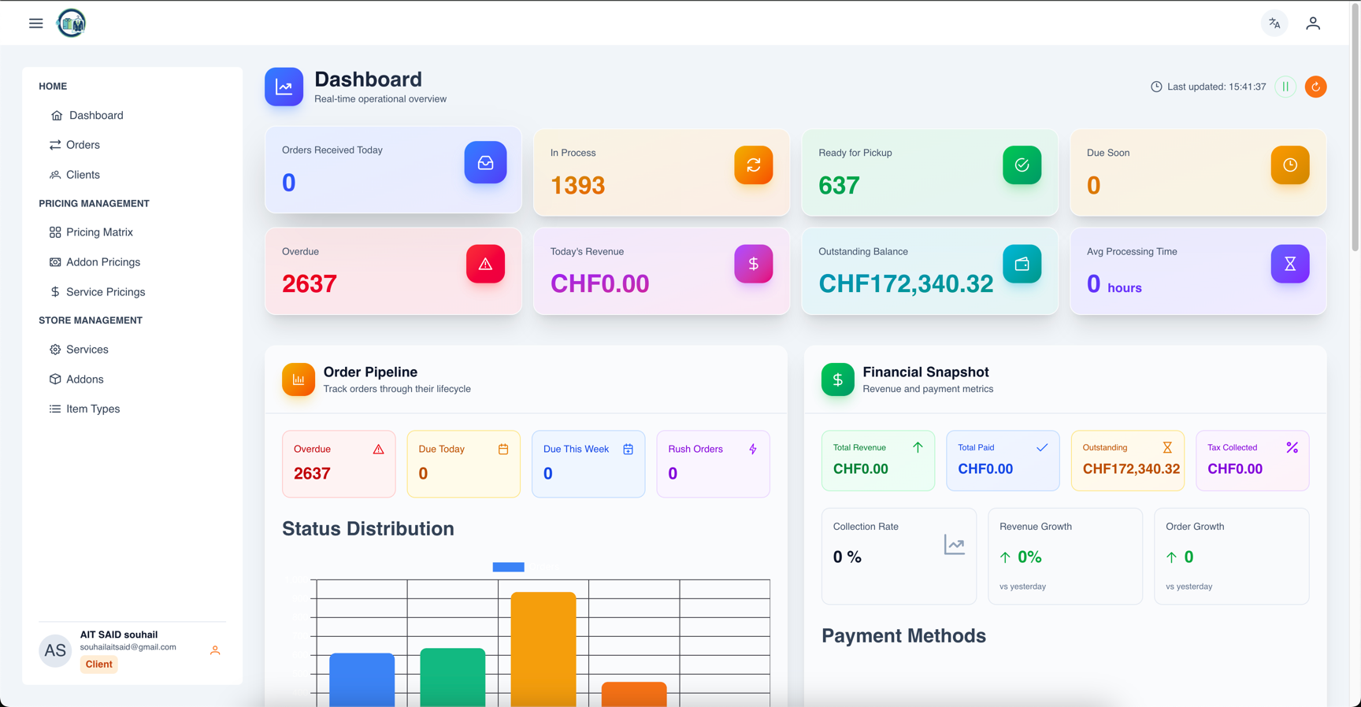Click the Real-time operational overview subtitle
This screenshot has height=707, width=1361.
coord(380,99)
